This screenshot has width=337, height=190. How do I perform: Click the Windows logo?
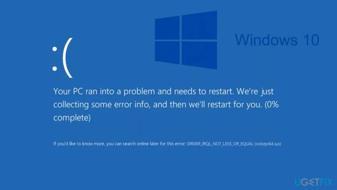[x=186, y=40]
